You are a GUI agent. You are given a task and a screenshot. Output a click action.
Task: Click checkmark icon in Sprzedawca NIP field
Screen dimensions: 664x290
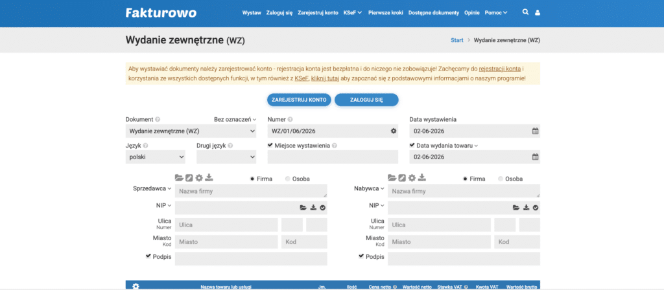pyautogui.click(x=322, y=208)
